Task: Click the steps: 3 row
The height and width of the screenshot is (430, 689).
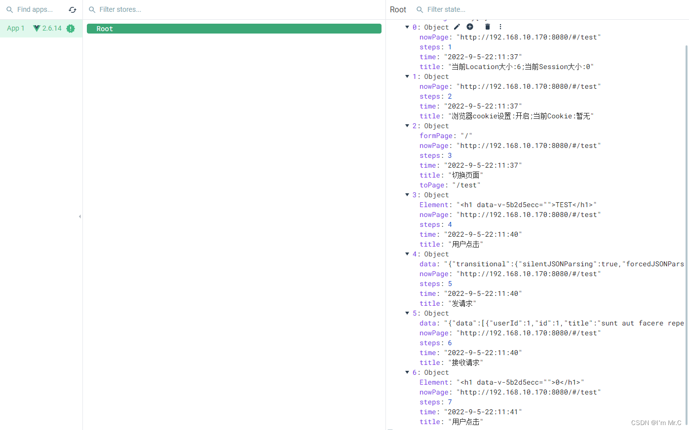Action: point(436,155)
